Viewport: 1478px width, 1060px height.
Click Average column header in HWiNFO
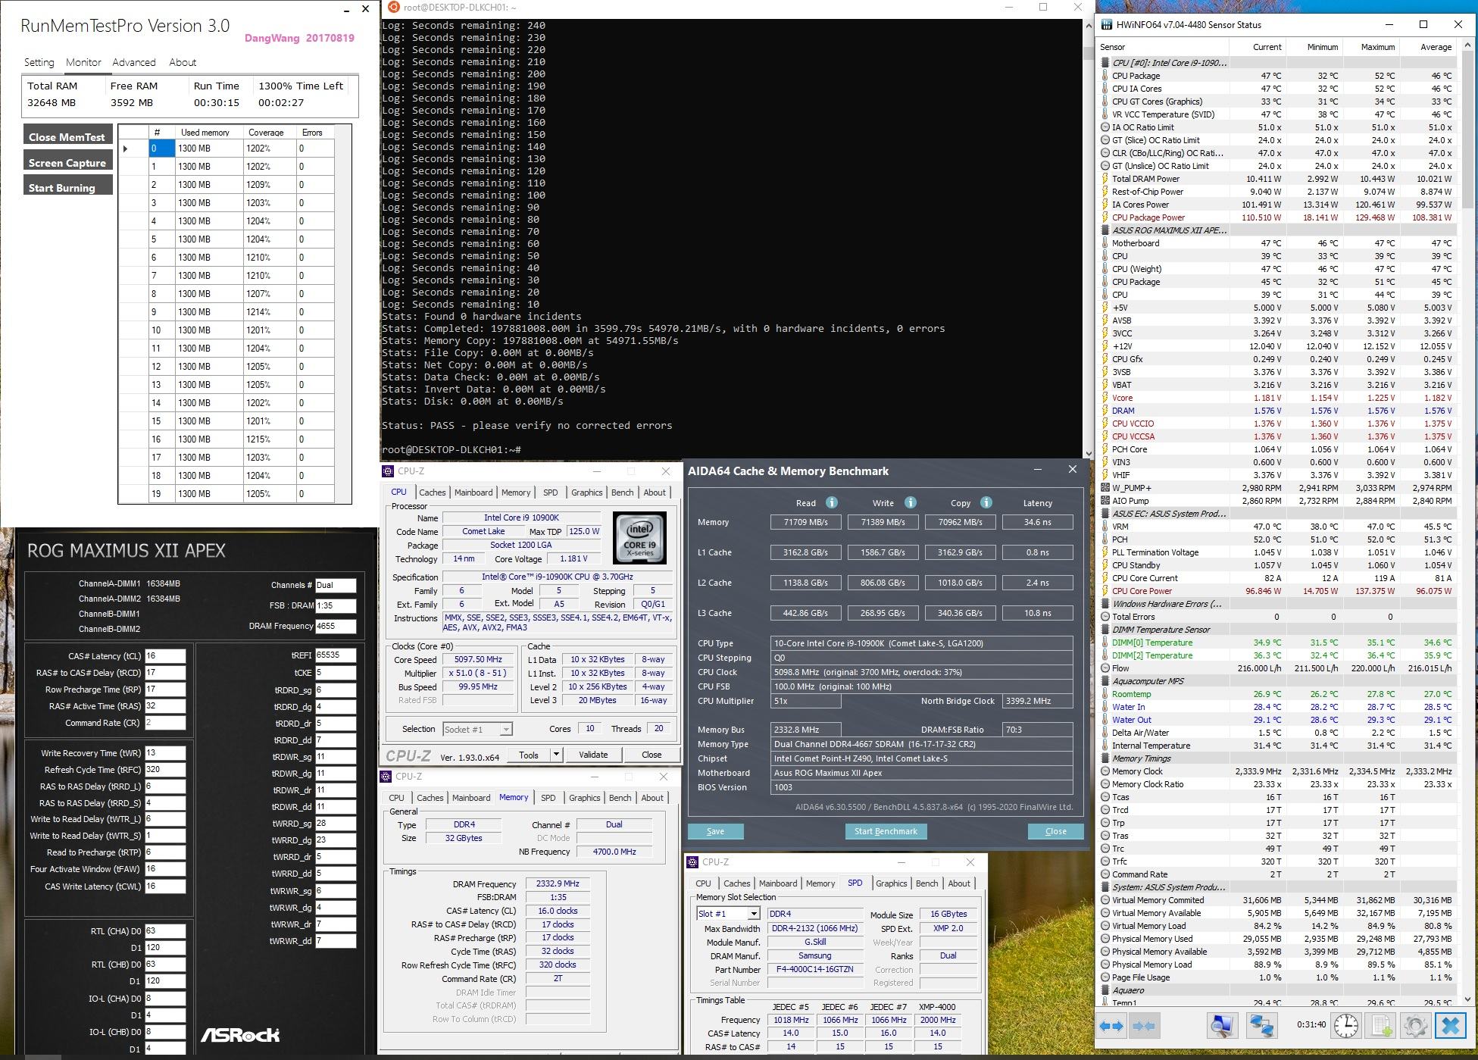click(x=1436, y=47)
